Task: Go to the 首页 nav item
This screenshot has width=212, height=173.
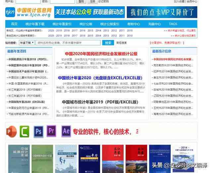Action: [14, 24]
